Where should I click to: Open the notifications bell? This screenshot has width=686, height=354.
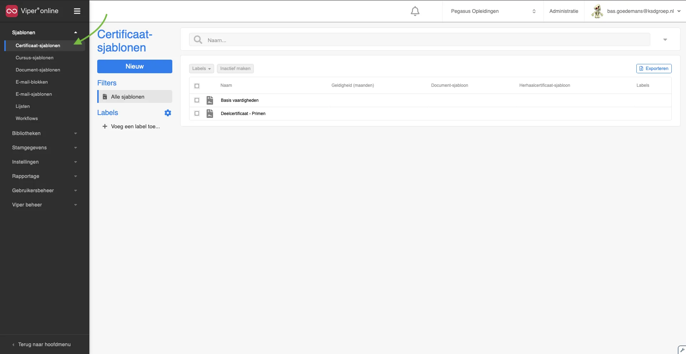[415, 11]
